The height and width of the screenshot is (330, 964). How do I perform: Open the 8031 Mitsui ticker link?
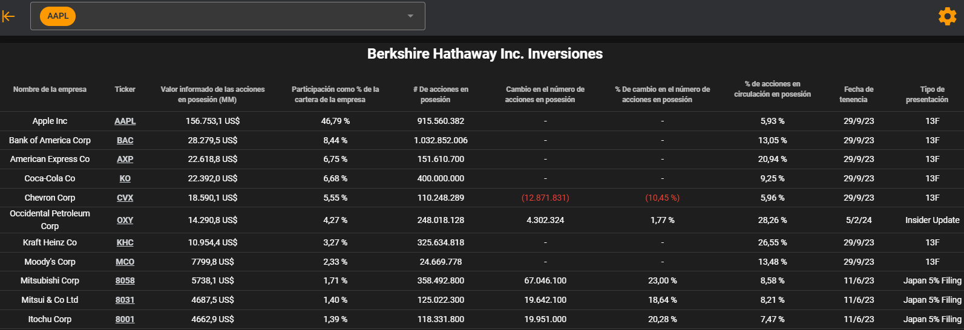(x=125, y=300)
